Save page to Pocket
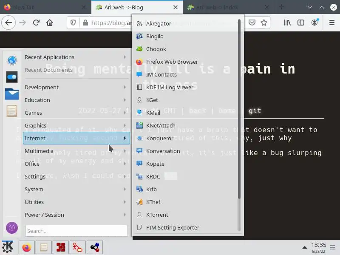 [252, 23]
